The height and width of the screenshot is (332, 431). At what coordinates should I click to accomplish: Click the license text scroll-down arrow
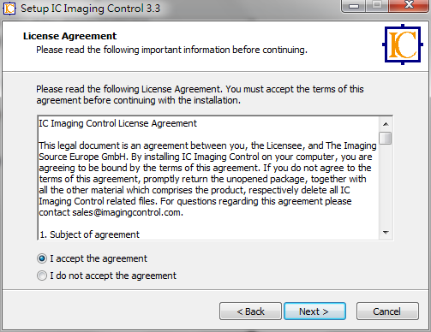pyautogui.click(x=386, y=233)
